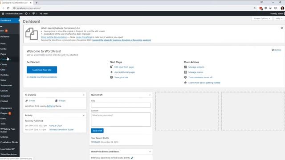Open Appearance in the sidebar menu
Screen dimensions: 285x160
pyautogui.click(x=10, y=108)
